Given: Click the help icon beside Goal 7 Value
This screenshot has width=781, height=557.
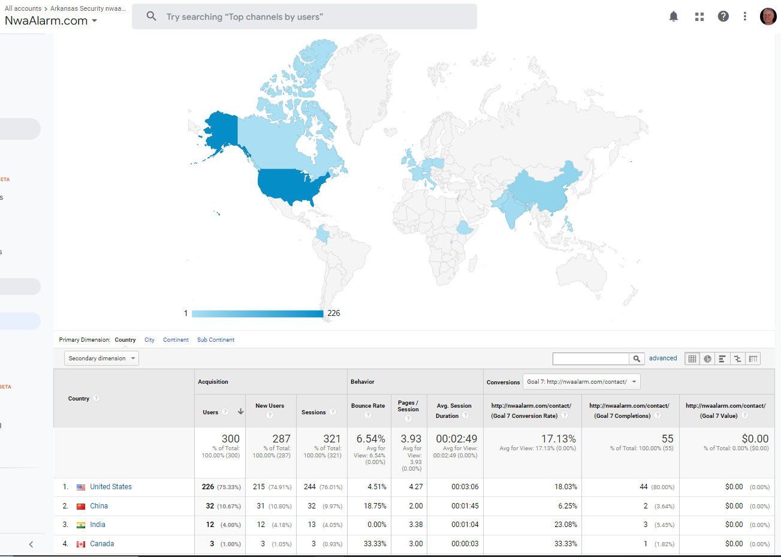Looking at the screenshot, I should pyautogui.click(x=744, y=416).
